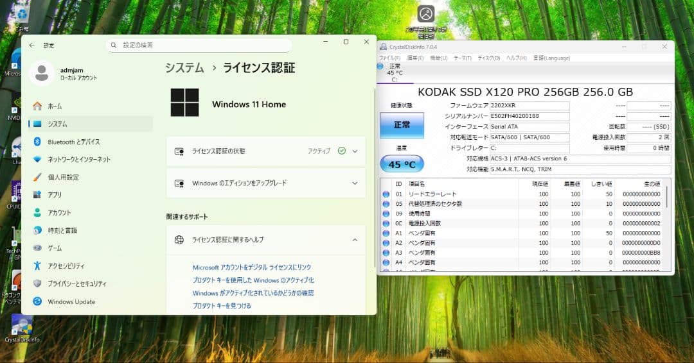
Task: Click プロダクト キーを見つける link
Action: point(222,305)
